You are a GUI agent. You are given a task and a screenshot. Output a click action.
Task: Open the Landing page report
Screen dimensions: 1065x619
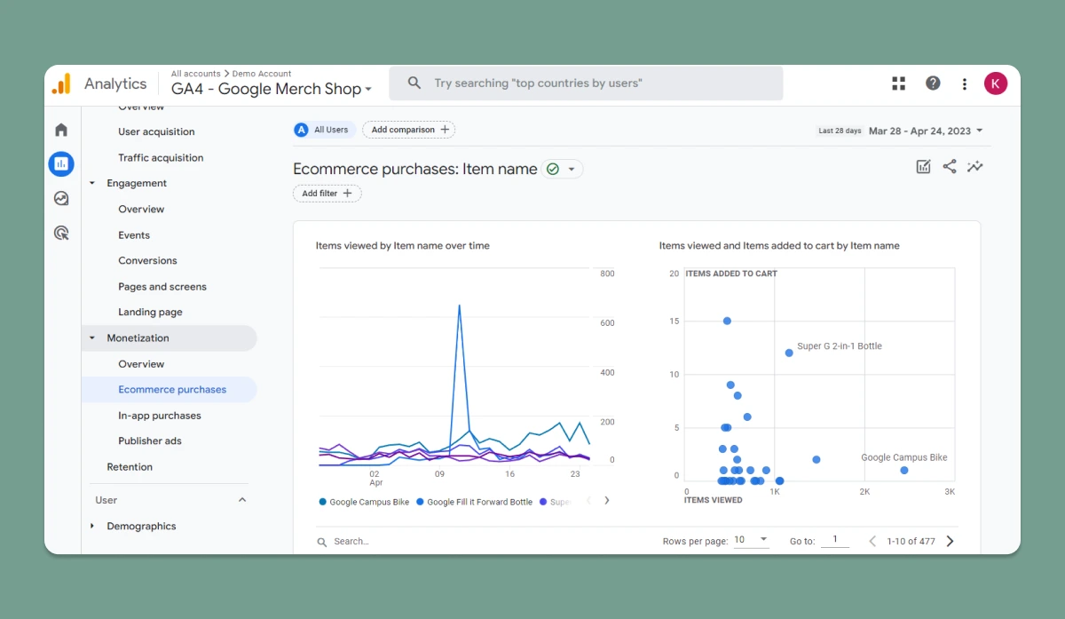point(150,313)
